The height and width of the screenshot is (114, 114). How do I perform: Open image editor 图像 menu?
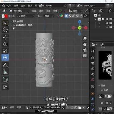click(x=19, y=107)
